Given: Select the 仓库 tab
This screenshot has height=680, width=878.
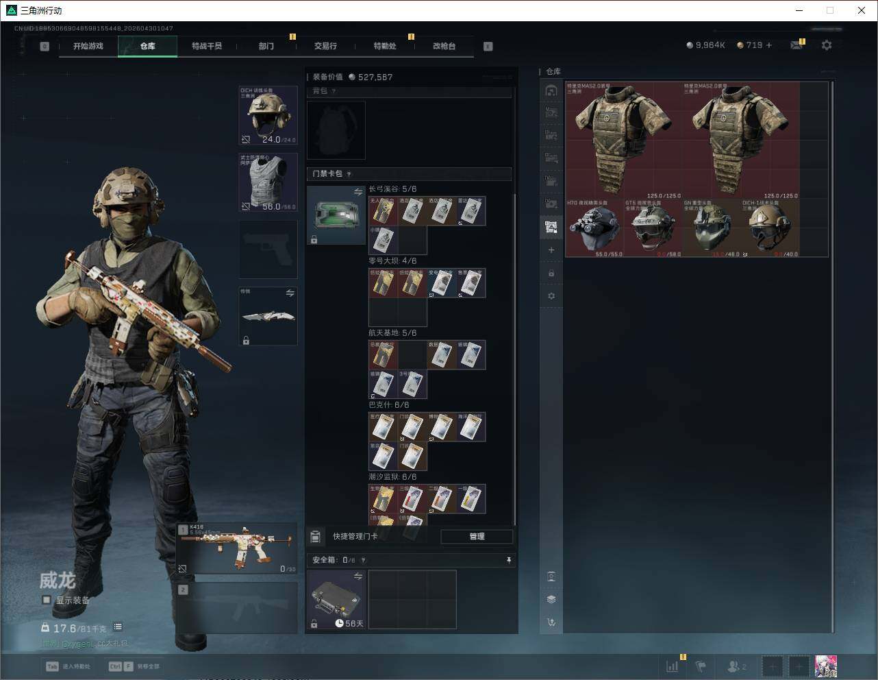Looking at the screenshot, I should [x=148, y=46].
